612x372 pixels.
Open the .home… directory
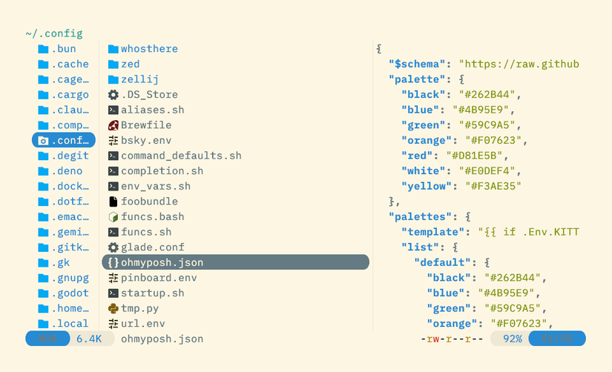tap(64, 308)
